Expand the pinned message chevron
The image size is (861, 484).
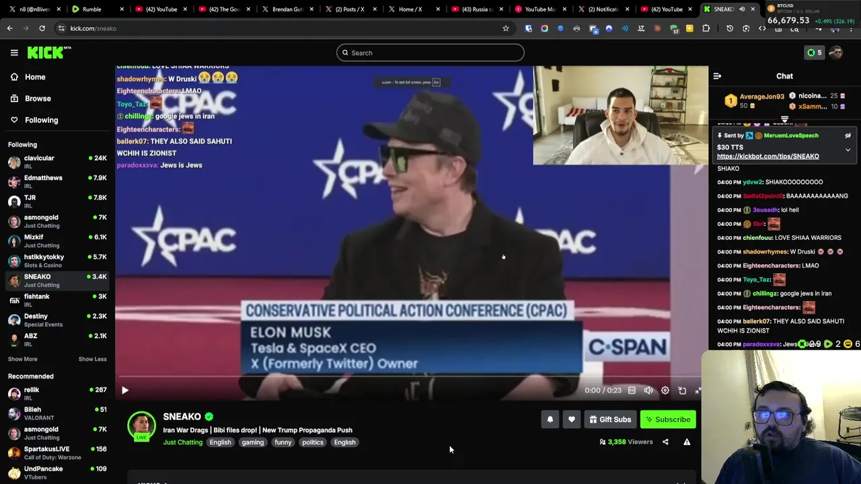click(848, 150)
